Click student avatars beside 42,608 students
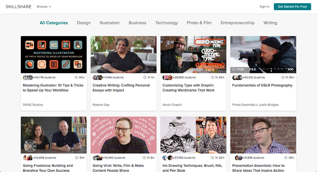Viewport: 317px width, 172px height. [28, 158]
